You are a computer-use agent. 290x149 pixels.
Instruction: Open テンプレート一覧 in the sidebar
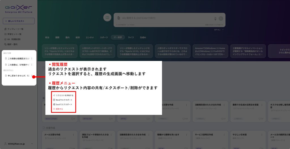click(17, 29)
